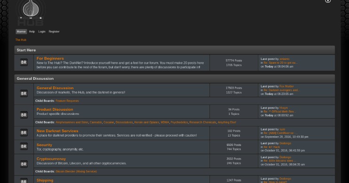This screenshot has height=183, width=349.
Task: View Fox Mulder's profile
Action: (287, 86)
